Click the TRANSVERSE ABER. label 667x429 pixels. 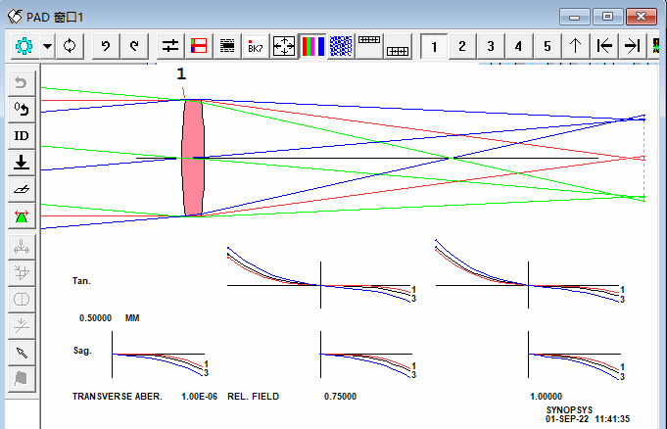click(118, 397)
